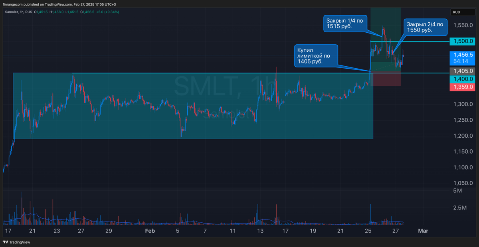Click the change value +5.0 (+0.34%)

coord(107,12)
